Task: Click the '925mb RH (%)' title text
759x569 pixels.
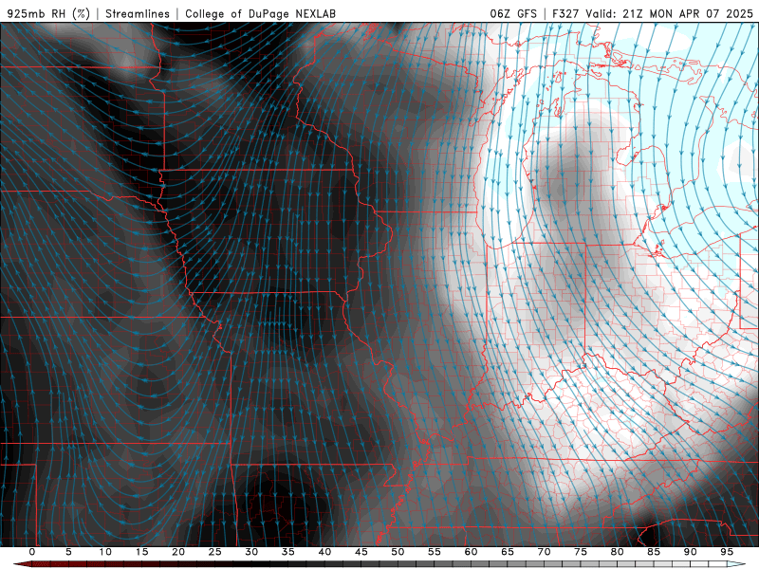Action: (x=49, y=13)
